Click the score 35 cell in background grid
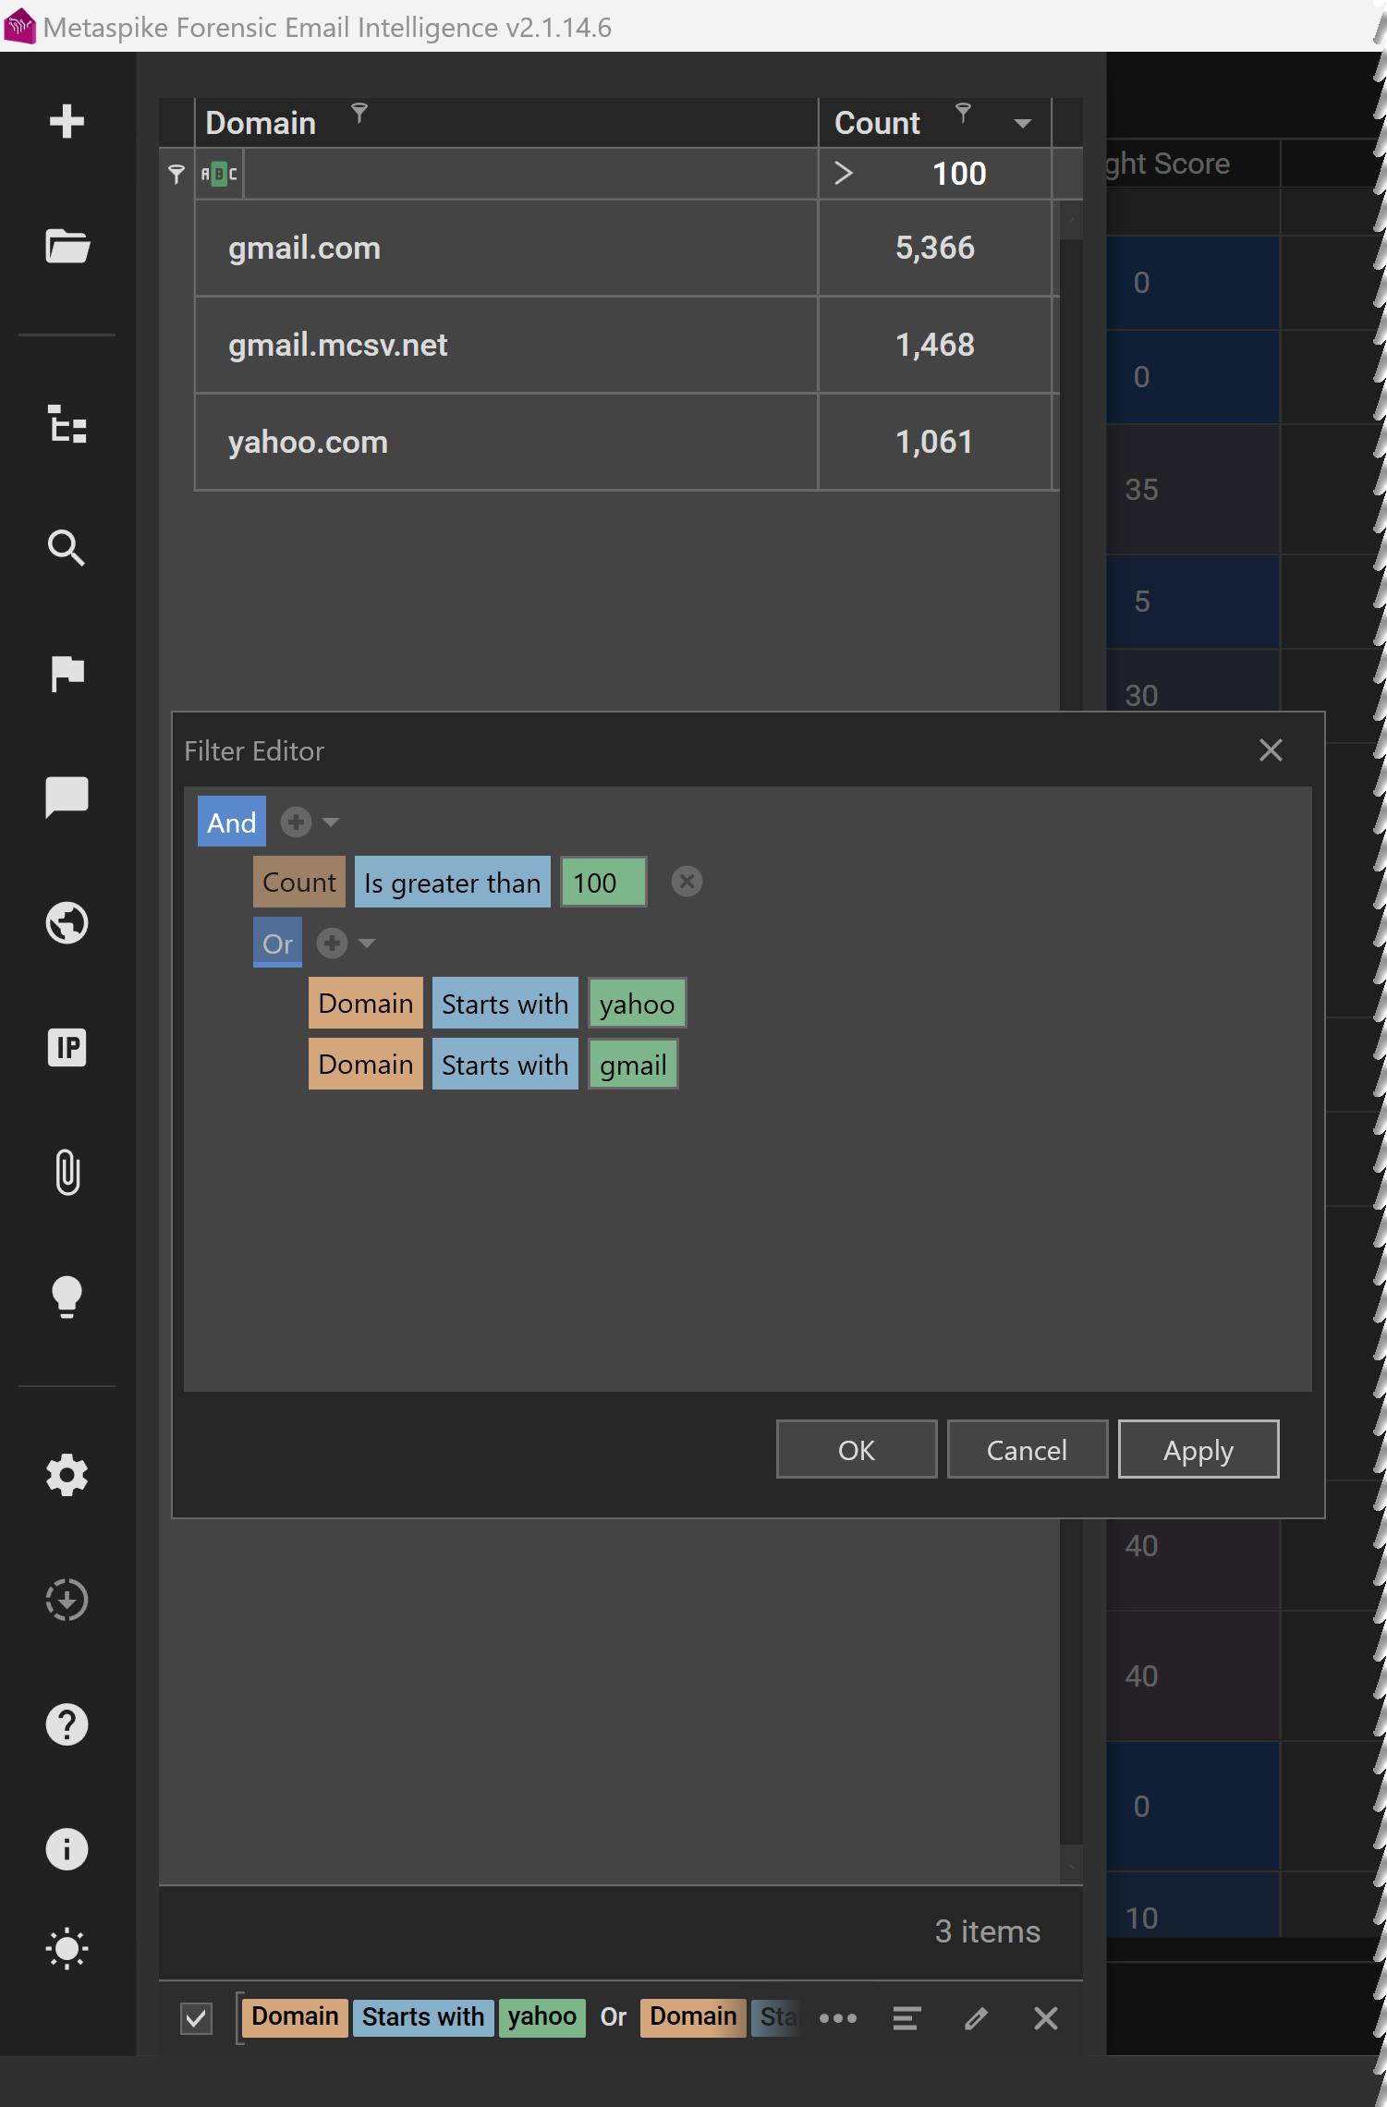1387x2107 pixels. (x=1192, y=489)
